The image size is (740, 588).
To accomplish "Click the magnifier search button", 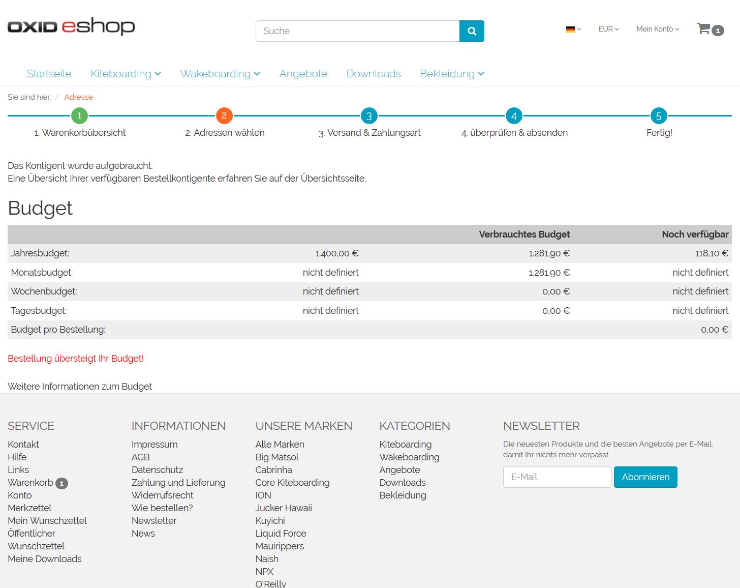I will [x=471, y=31].
